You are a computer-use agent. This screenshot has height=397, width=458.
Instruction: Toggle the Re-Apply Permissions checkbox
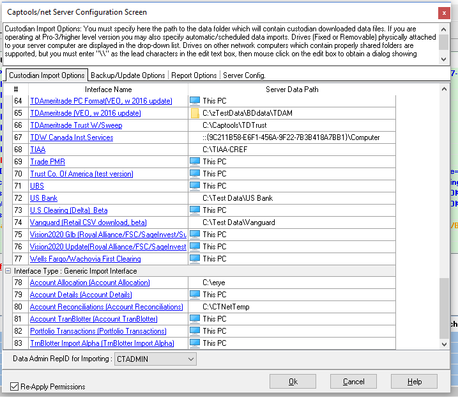pos(15,387)
